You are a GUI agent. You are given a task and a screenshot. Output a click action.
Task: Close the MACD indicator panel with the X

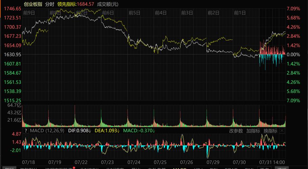(282, 130)
